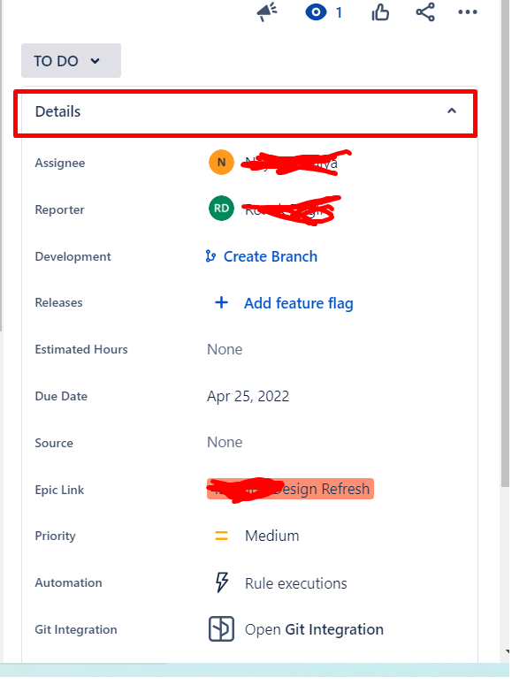Change the Medium priority value
The width and height of the screenshot is (527, 700).
click(x=272, y=536)
